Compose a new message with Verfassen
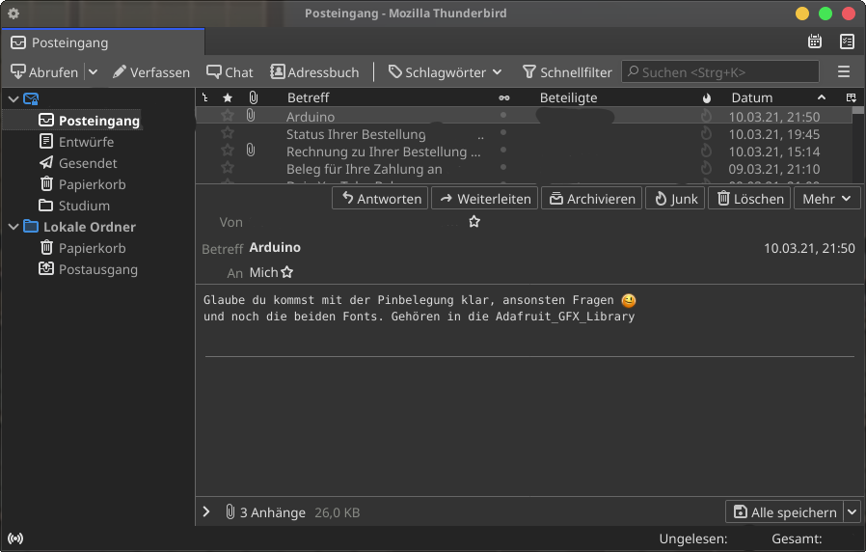Screen dimensions: 866x552 pos(150,71)
